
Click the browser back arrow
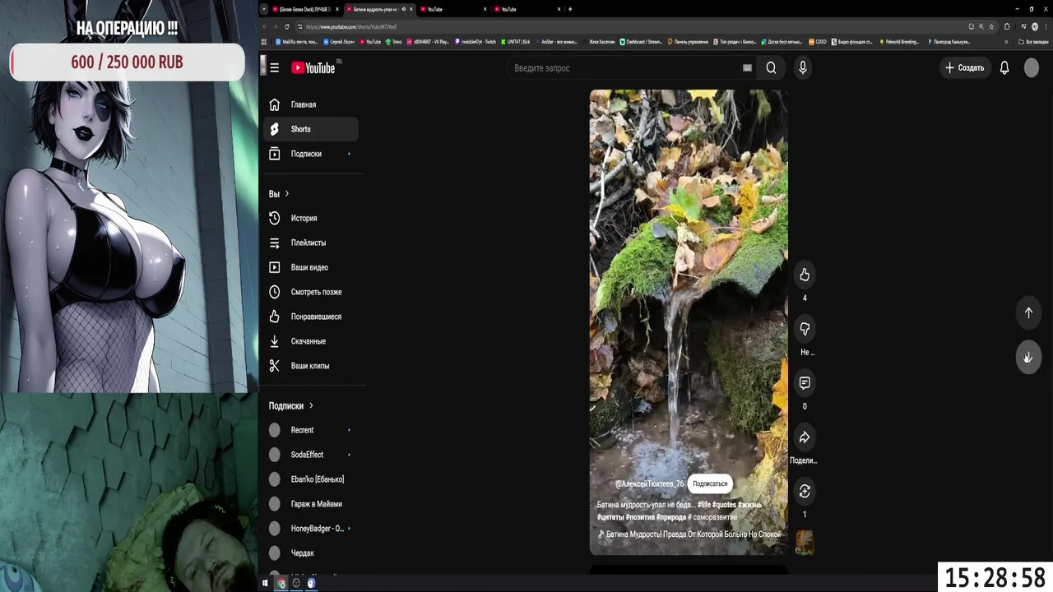(265, 26)
